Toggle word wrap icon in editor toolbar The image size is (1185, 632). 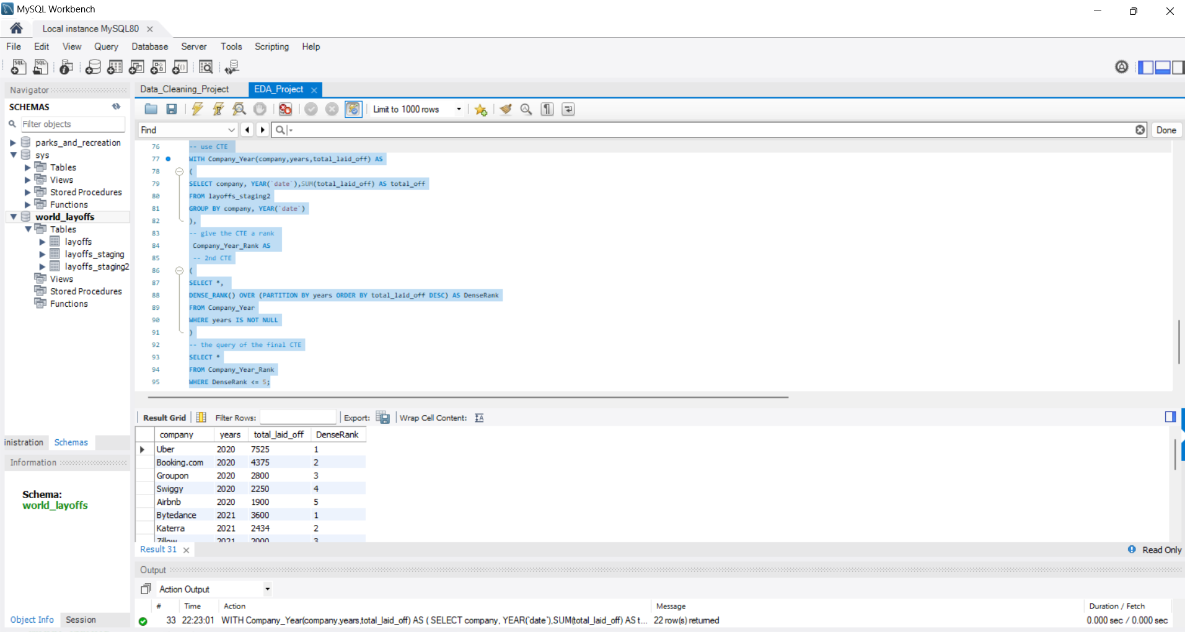(x=568, y=109)
